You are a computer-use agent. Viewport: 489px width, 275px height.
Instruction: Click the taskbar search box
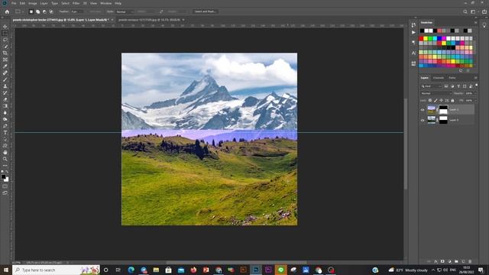[56, 270]
